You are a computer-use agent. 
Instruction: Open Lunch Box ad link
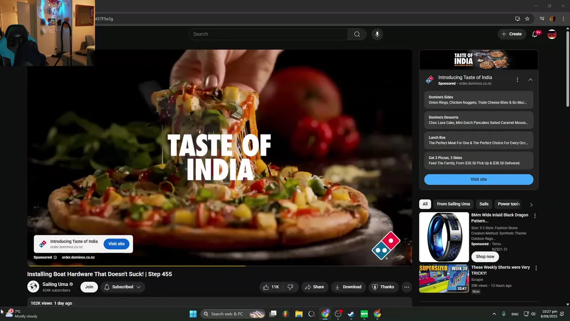[x=479, y=140]
